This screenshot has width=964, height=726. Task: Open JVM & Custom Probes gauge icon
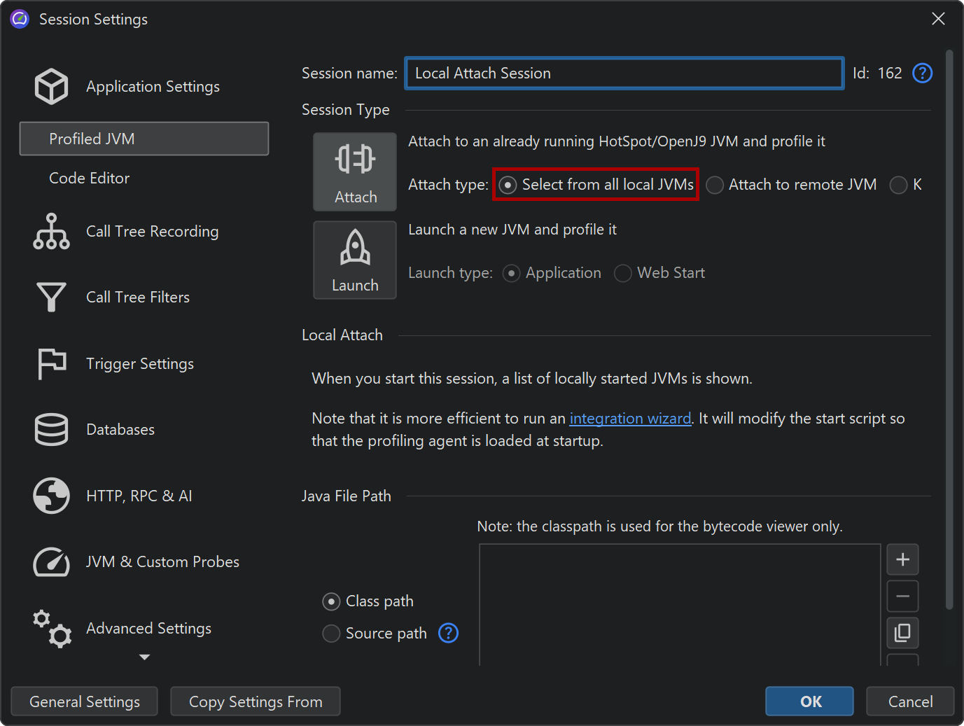click(x=51, y=562)
